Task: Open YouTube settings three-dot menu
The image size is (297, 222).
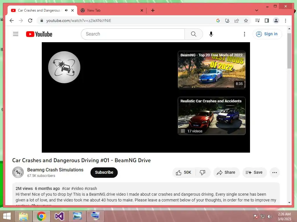Action: click(244, 34)
